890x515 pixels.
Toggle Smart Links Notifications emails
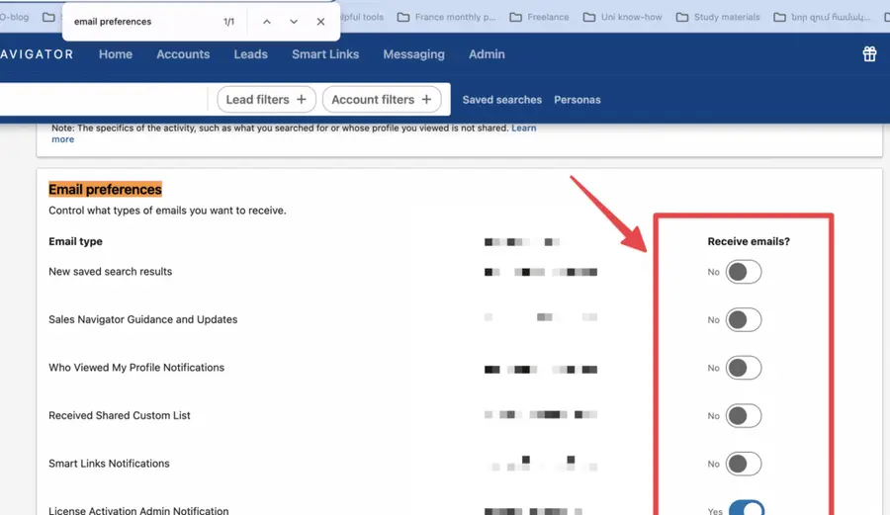click(743, 464)
